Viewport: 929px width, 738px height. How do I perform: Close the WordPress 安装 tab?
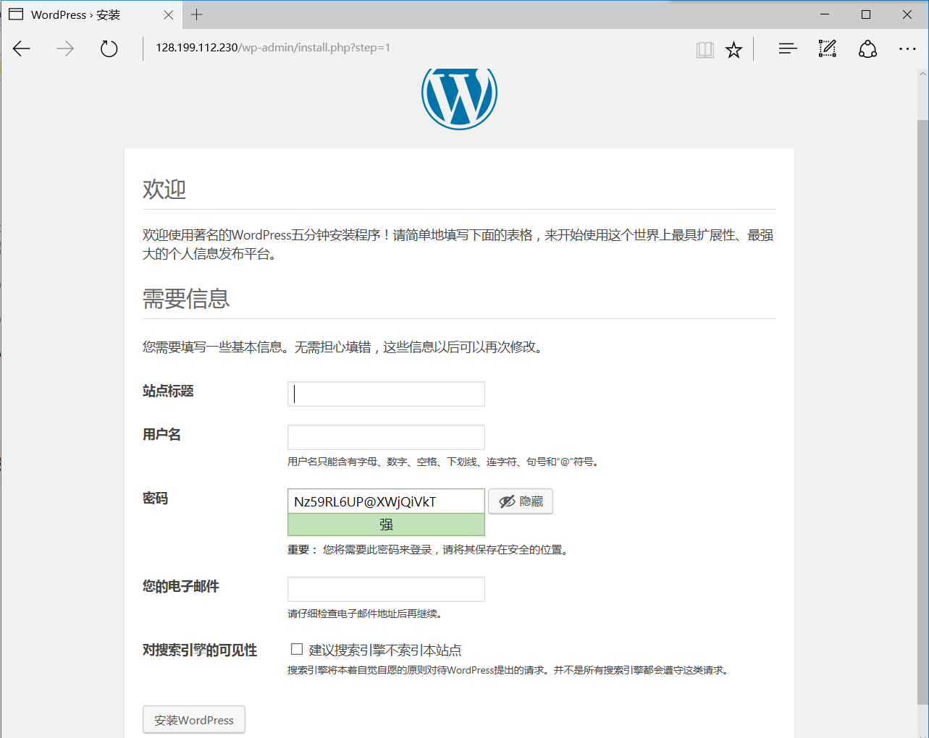point(169,14)
